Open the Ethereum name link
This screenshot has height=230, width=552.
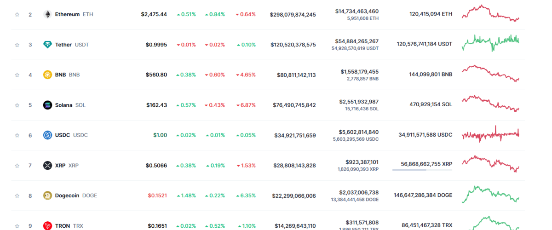[x=67, y=14]
